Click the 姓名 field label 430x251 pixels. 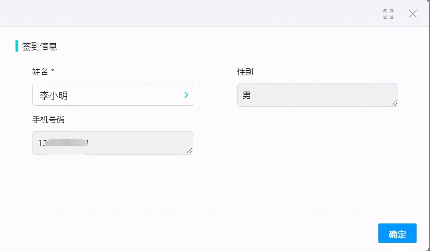41,72
